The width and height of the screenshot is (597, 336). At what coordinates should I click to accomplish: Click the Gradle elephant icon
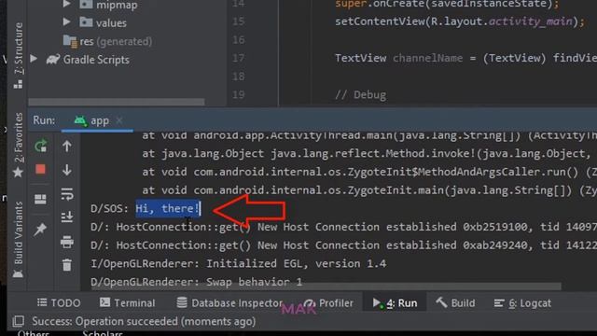click(53, 60)
